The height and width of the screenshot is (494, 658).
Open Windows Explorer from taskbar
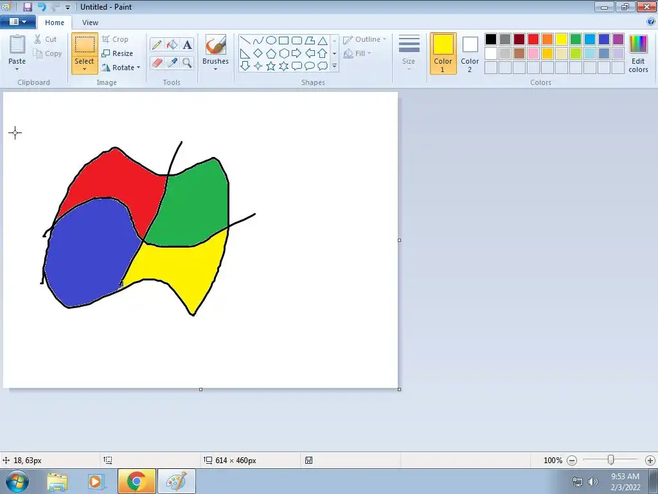tap(57, 482)
